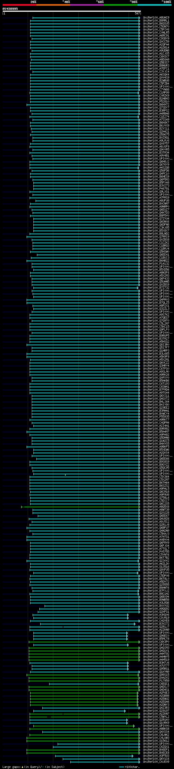Click the red 20% identity legend segment
Screen dimensions: 174x769
[19, 5]
